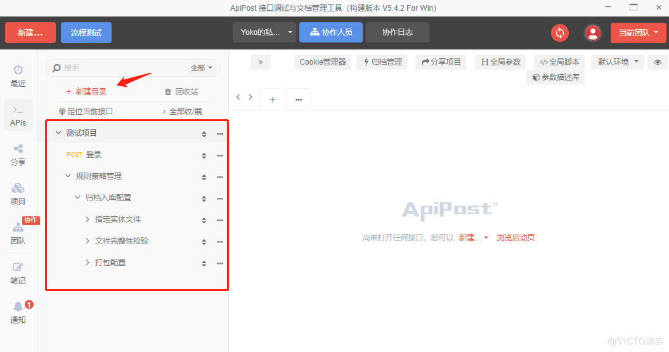The image size is (669, 352).
Task: Open more options for 规则策略管理
Action: [x=220, y=177]
